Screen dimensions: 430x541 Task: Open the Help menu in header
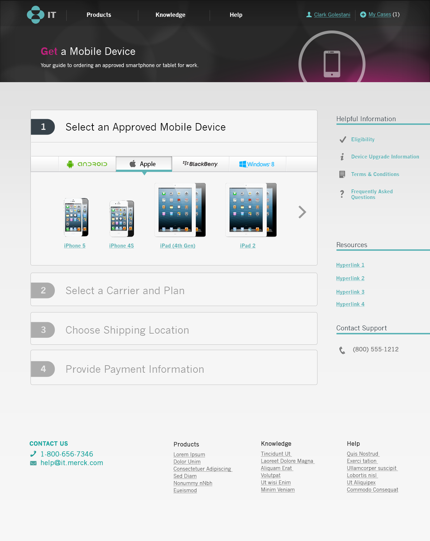[236, 15]
